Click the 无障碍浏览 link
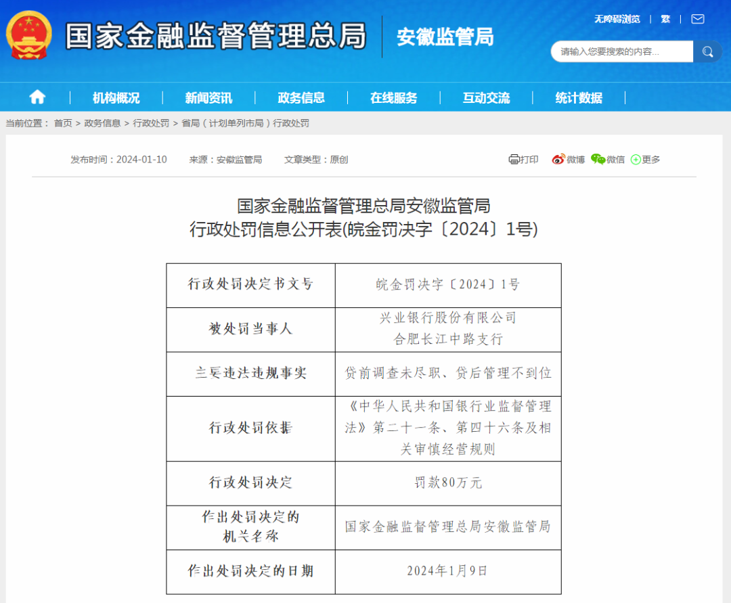This screenshot has width=731, height=603. coord(617,19)
